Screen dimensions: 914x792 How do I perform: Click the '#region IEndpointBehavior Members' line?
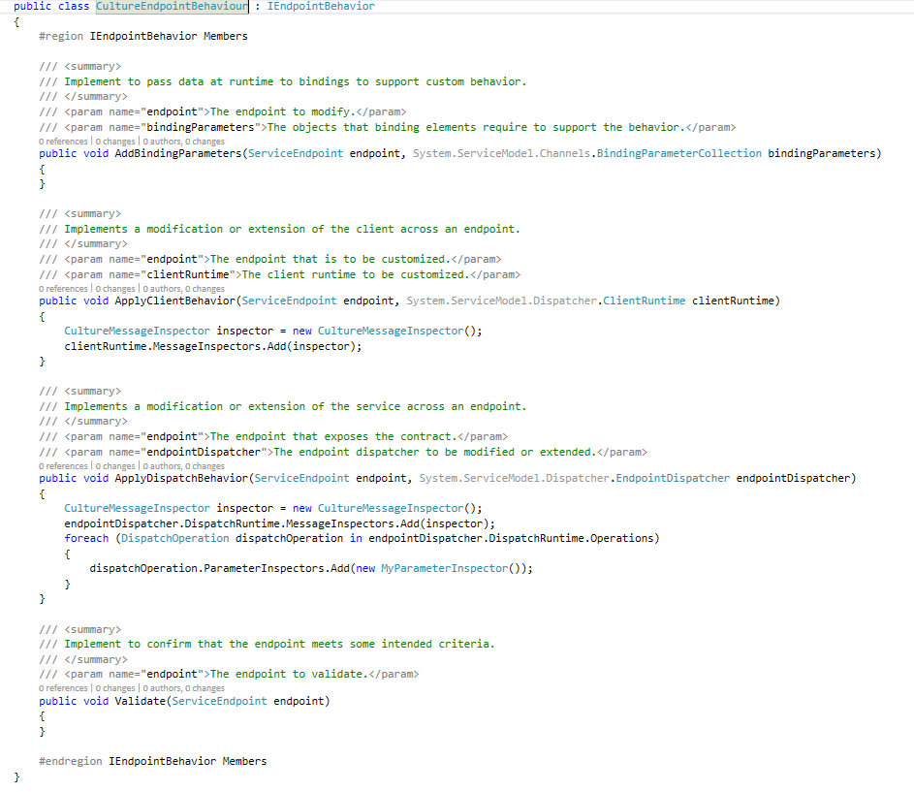tap(143, 36)
